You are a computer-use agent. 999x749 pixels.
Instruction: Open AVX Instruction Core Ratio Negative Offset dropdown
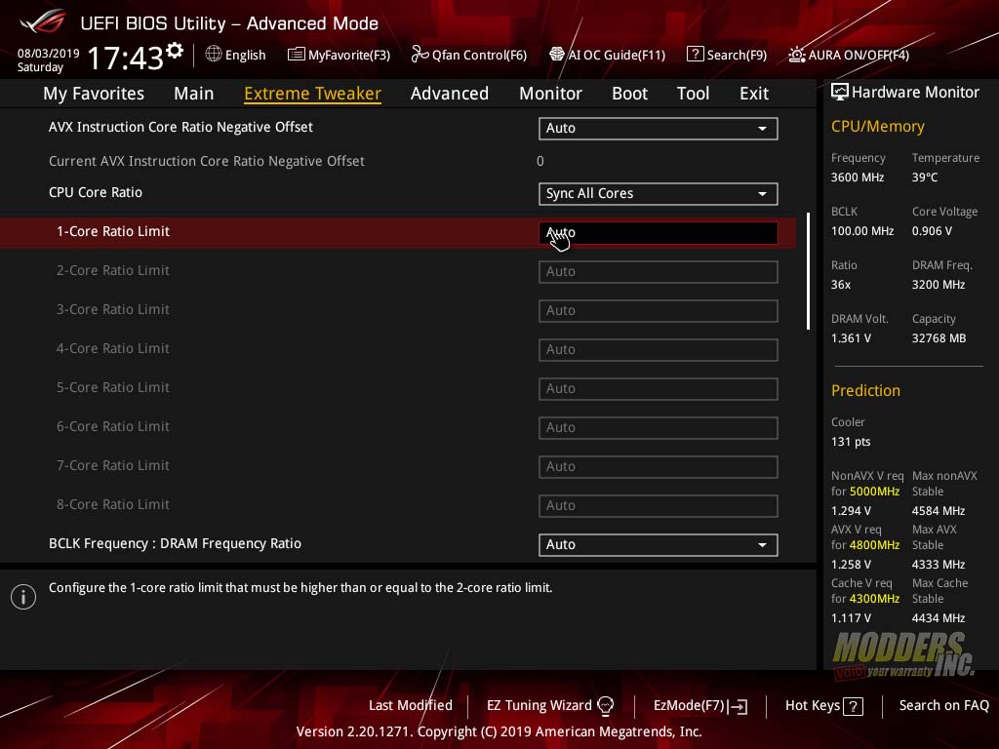click(659, 129)
